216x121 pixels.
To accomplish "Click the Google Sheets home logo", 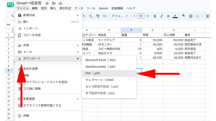I will (x=11, y=5).
